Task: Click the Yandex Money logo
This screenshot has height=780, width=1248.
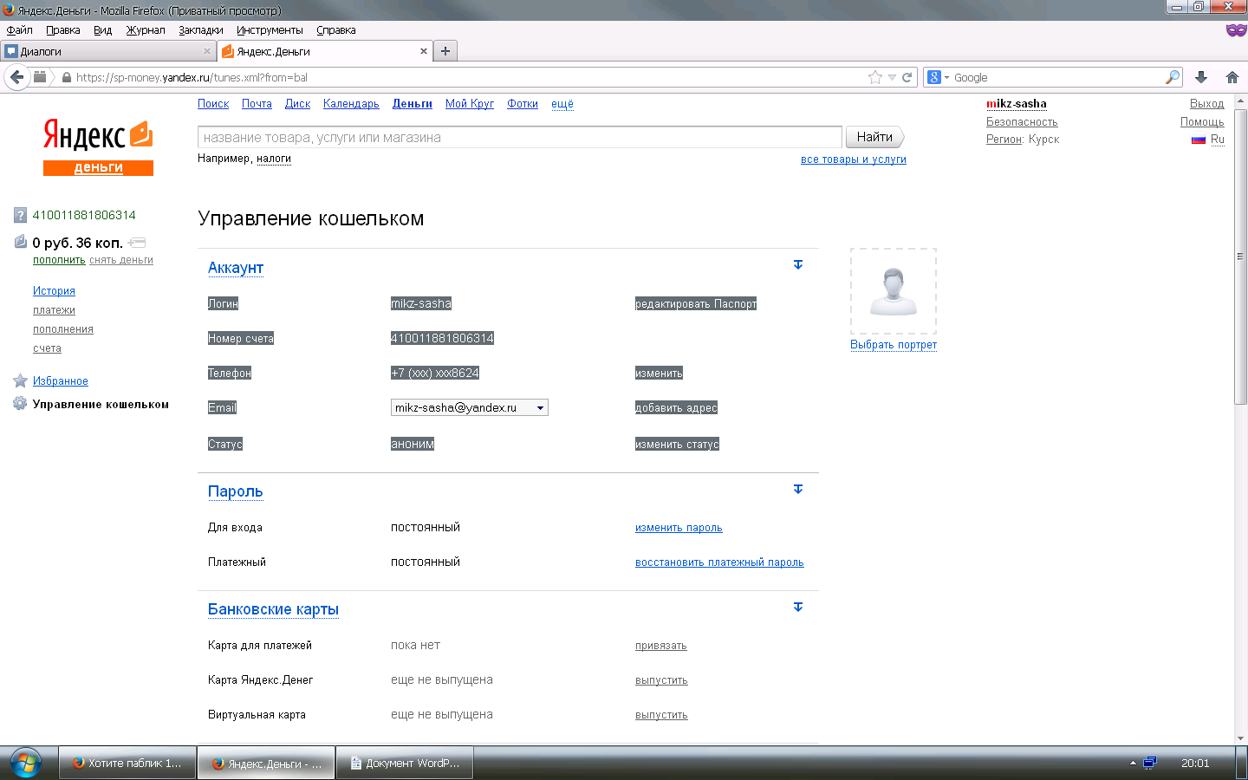Action: [98, 147]
